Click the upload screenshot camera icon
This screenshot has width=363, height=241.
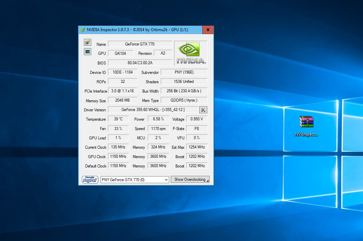pyautogui.click(x=88, y=42)
